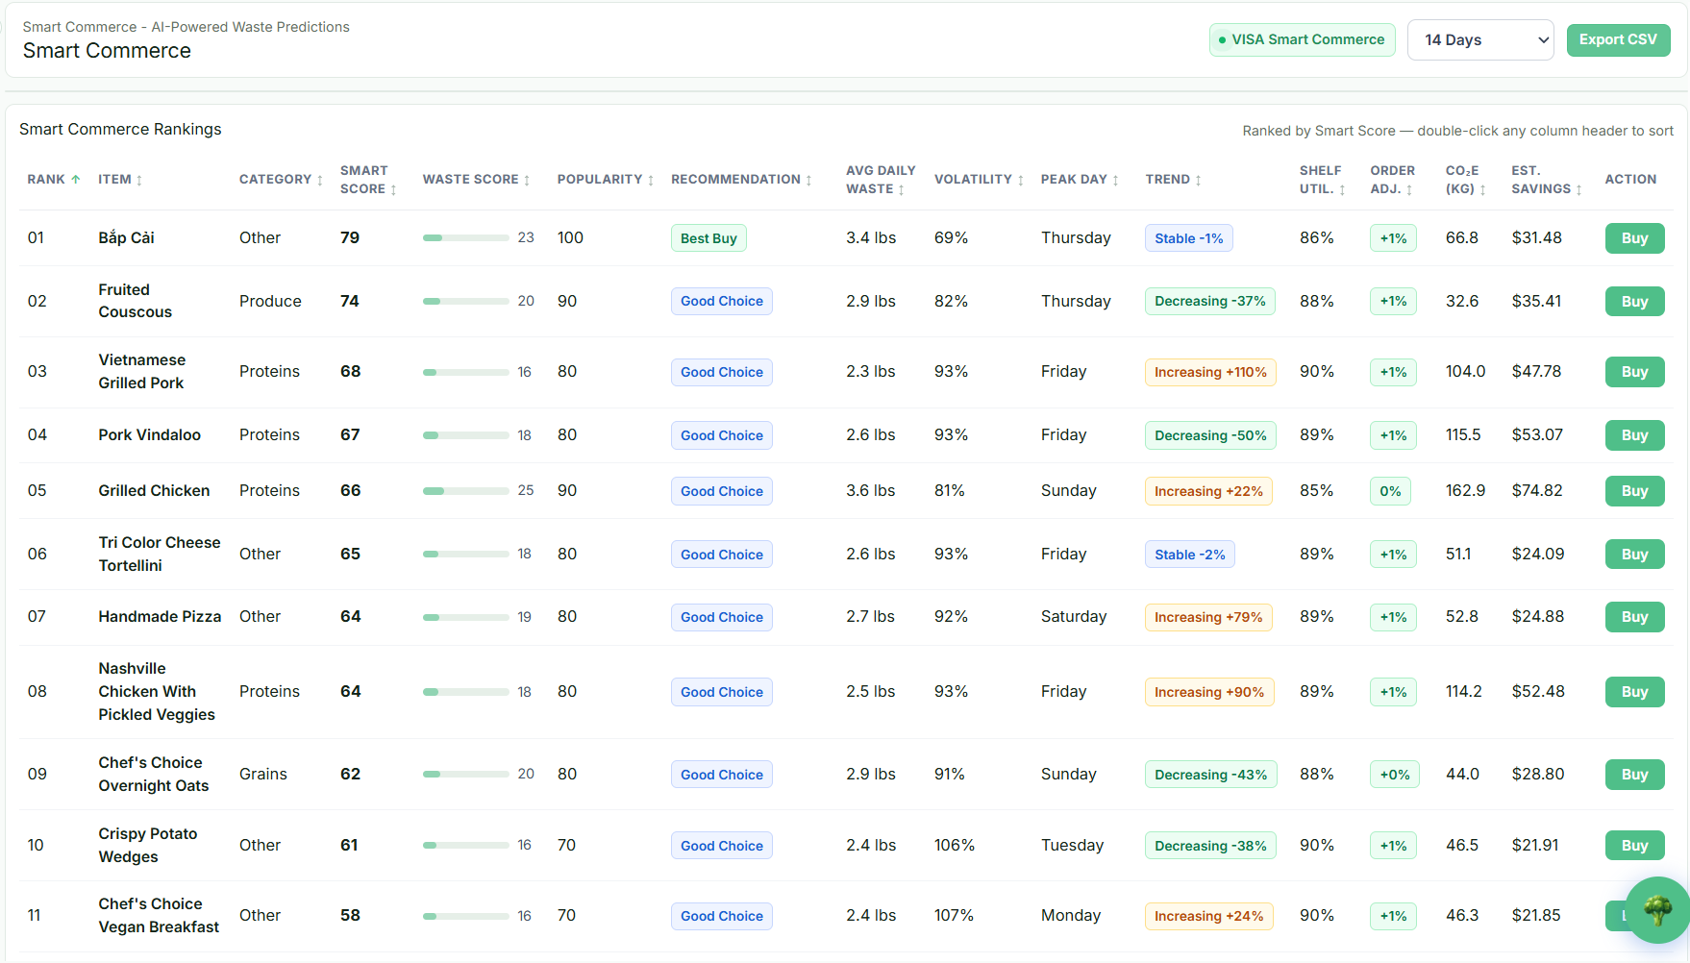Screen dimensions: 1690x963
Task: Buy the Bắp Cải item
Action: 1634,238
